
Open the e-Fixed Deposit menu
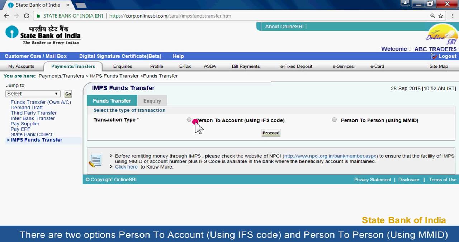(x=296, y=66)
